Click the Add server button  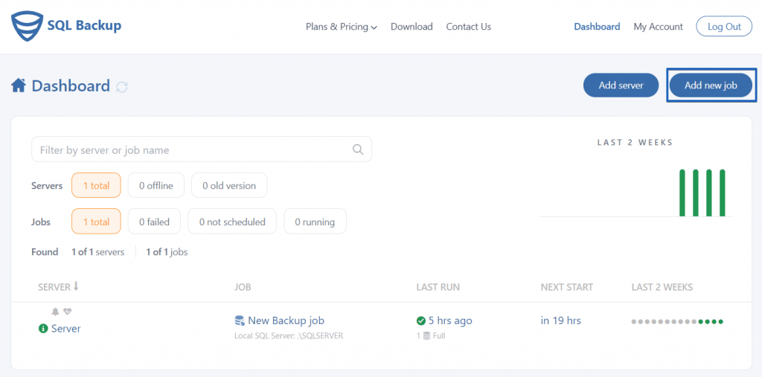click(x=621, y=86)
